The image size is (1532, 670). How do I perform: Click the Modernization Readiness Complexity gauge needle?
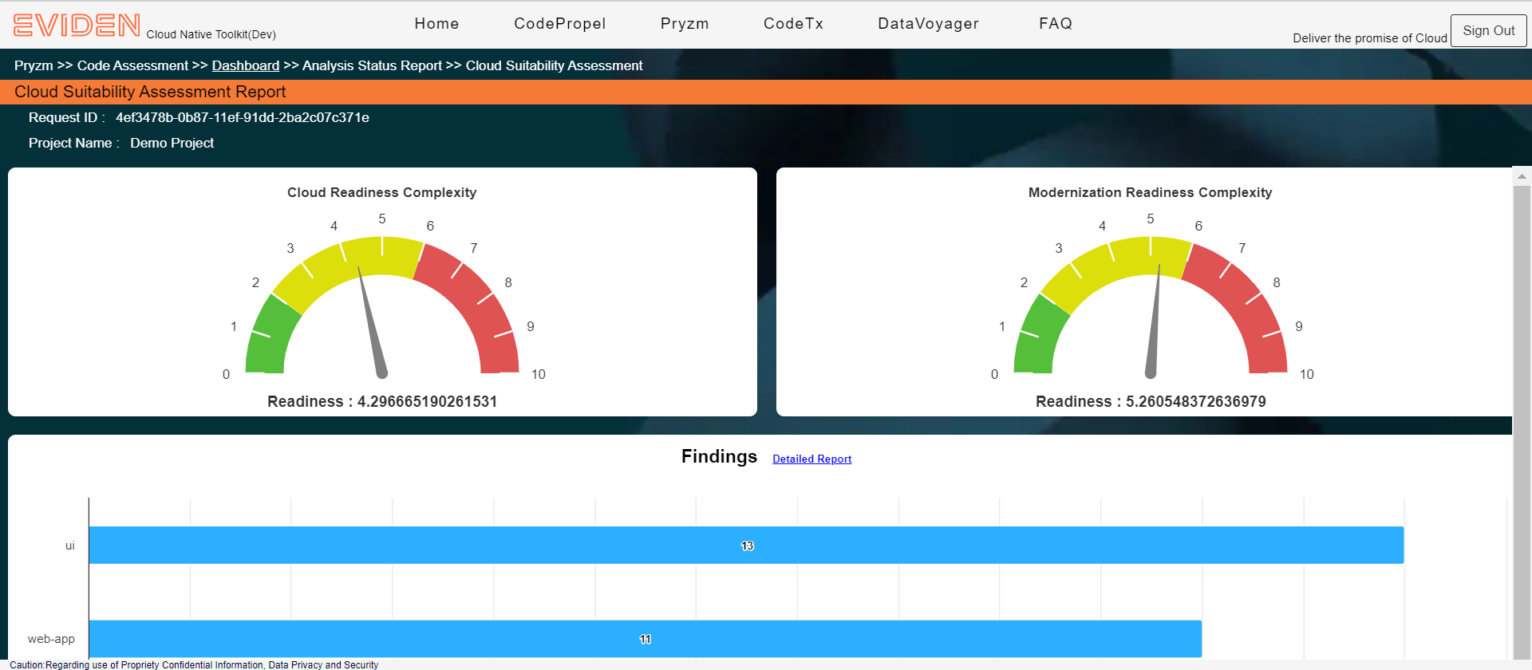[x=1154, y=321]
